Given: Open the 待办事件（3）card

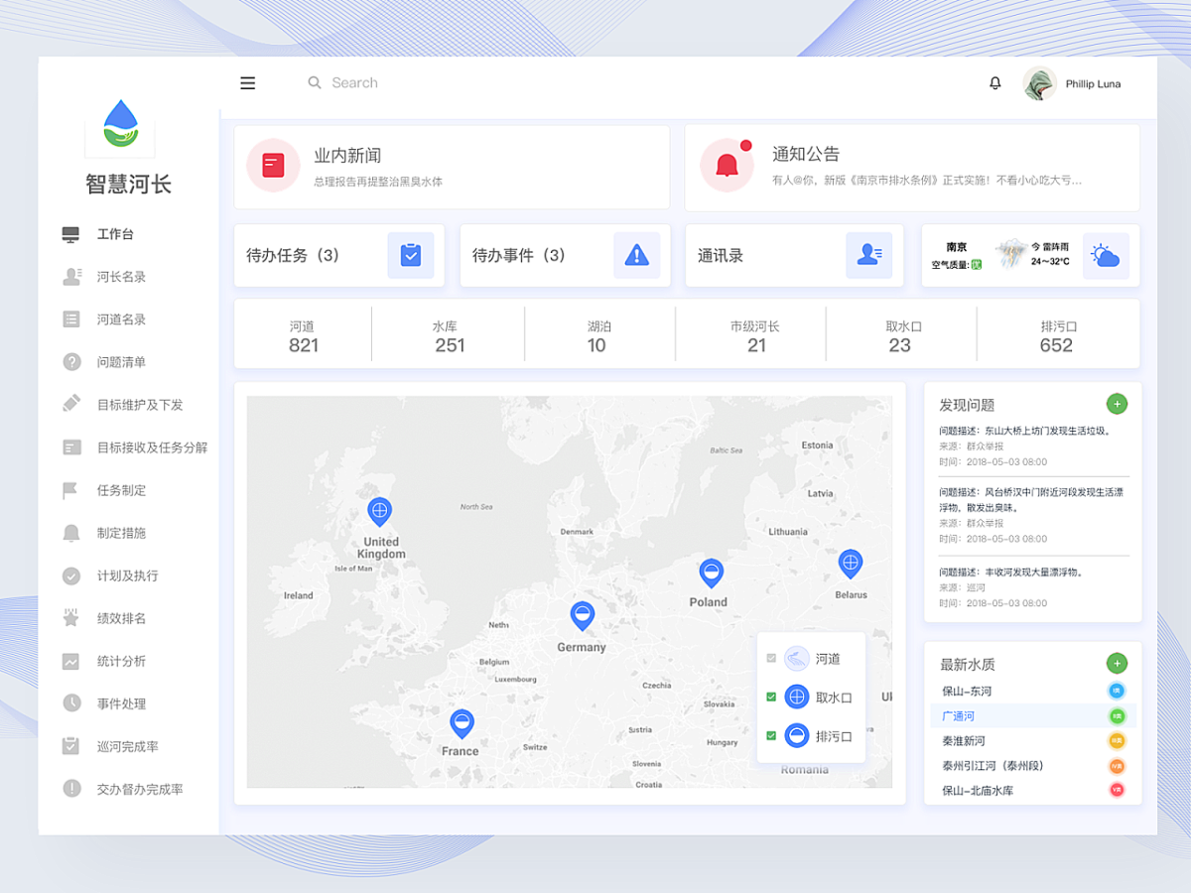Looking at the screenshot, I should [565, 255].
